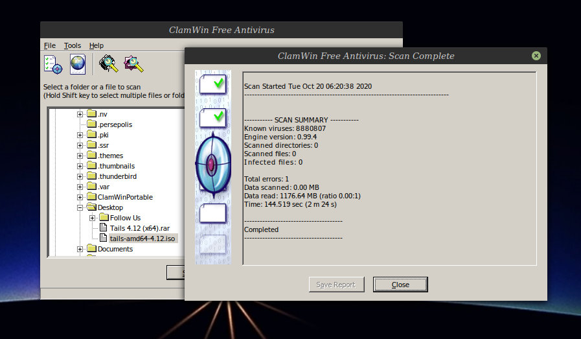Select the .pki folder label
Image resolution: width=581 pixels, height=339 pixels.
tap(103, 135)
